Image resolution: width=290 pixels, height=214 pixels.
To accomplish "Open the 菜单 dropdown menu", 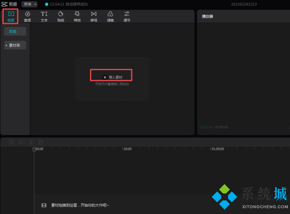I will tap(29, 4).
